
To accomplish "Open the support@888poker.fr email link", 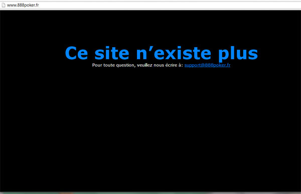I will pos(207,65).
